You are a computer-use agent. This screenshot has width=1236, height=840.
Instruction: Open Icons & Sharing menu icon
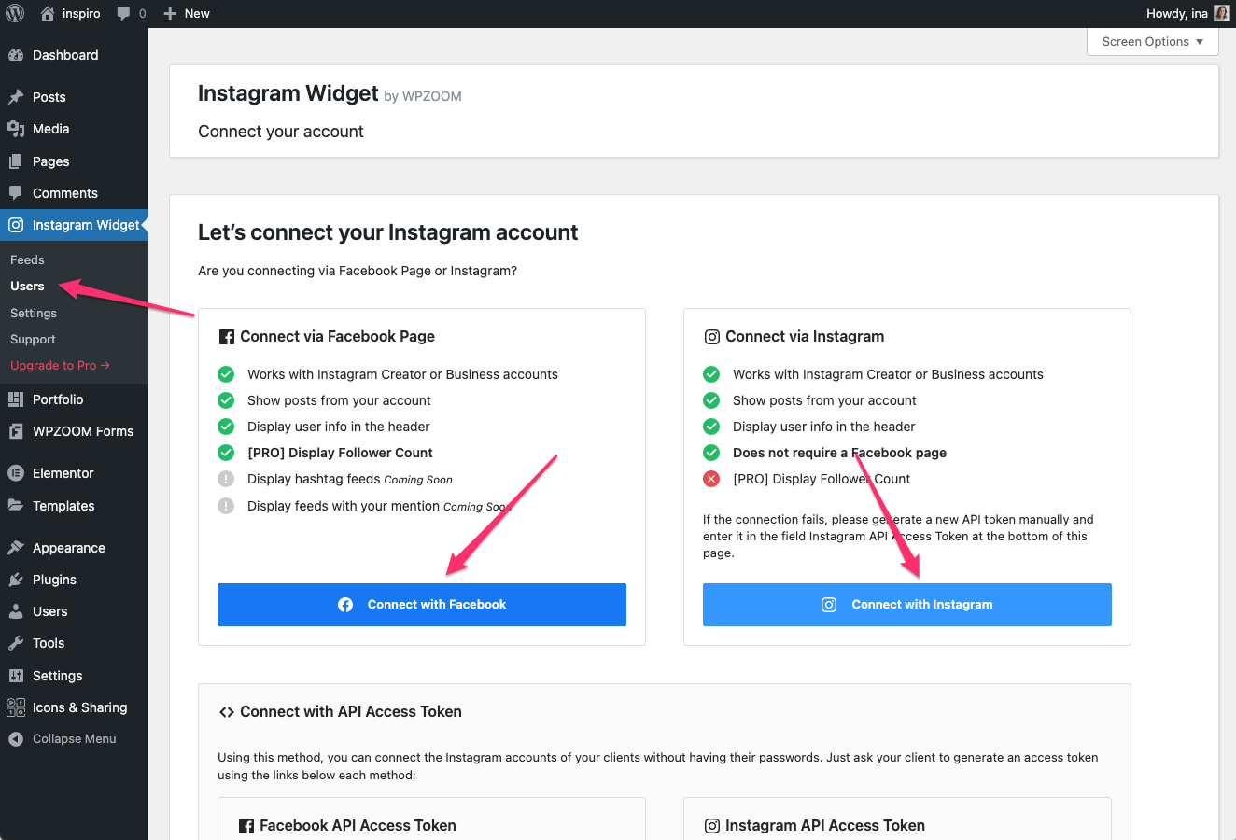[x=16, y=707]
